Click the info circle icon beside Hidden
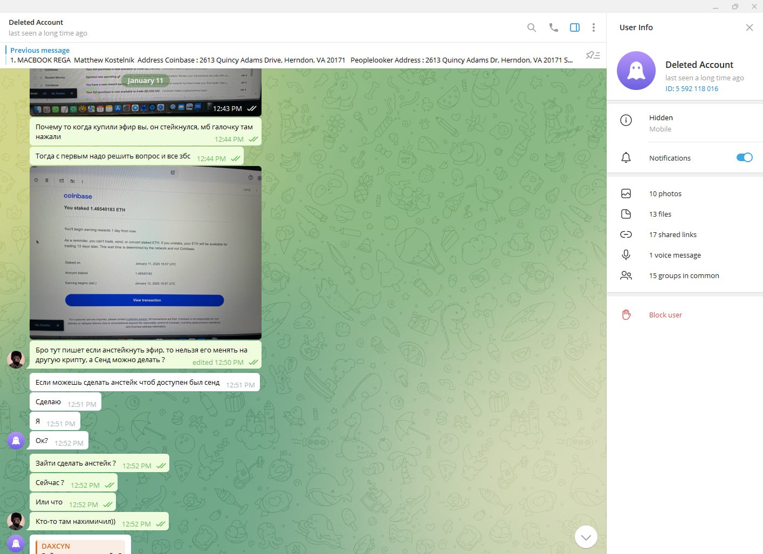Image resolution: width=763 pixels, height=554 pixels. [626, 120]
